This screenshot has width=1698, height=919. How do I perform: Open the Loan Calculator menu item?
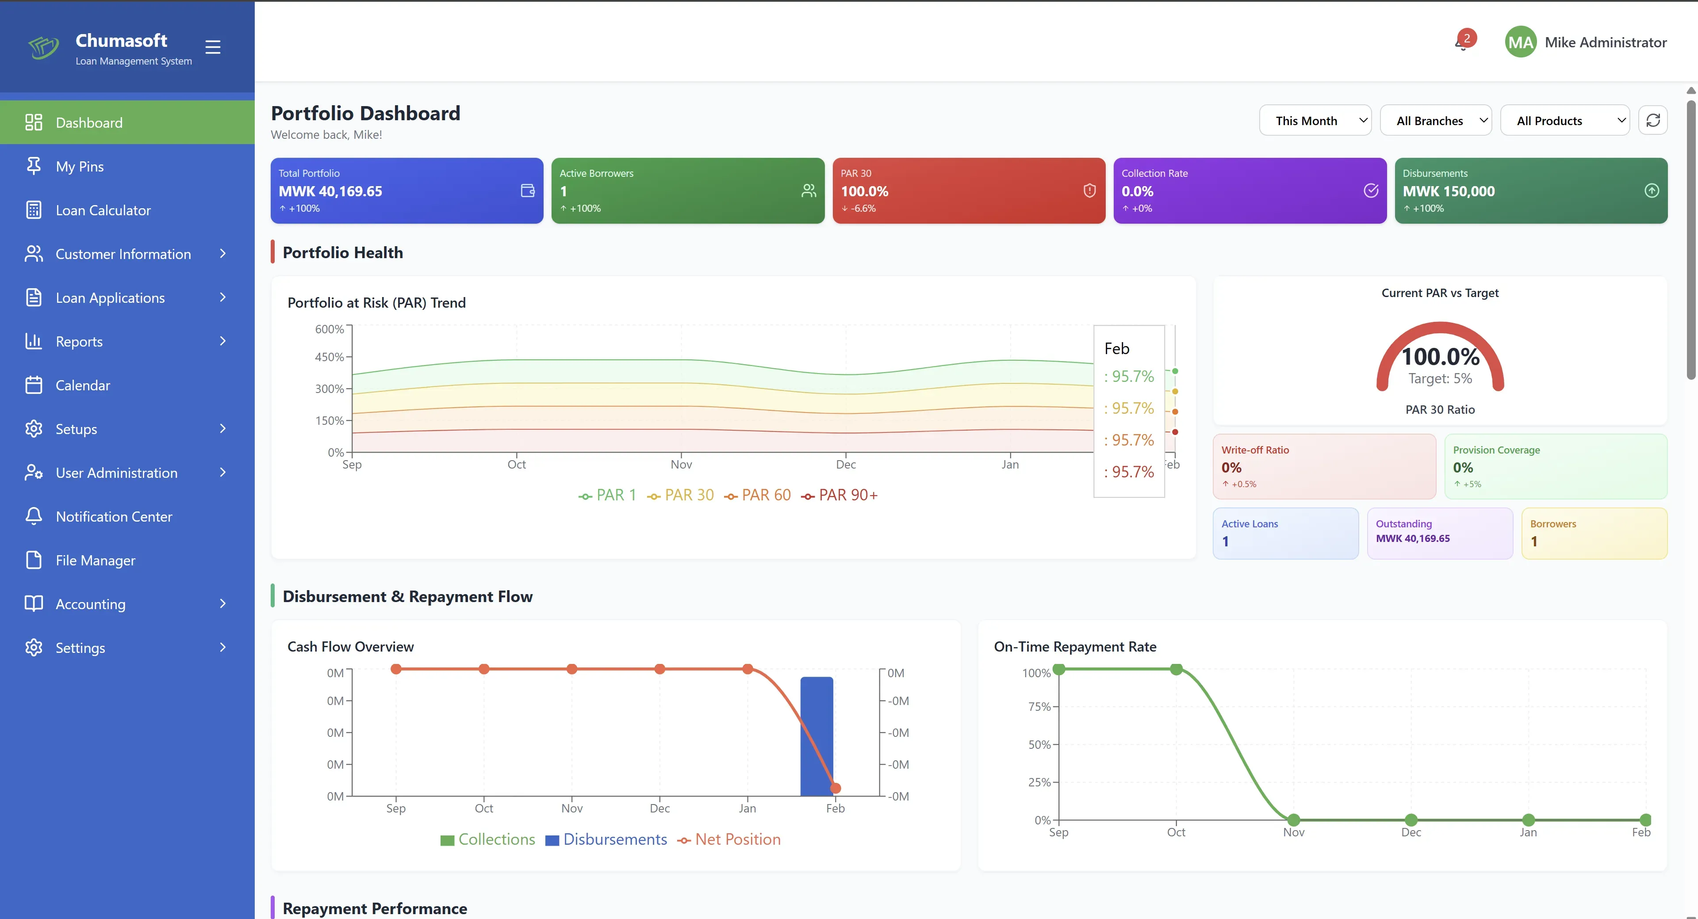tap(103, 210)
